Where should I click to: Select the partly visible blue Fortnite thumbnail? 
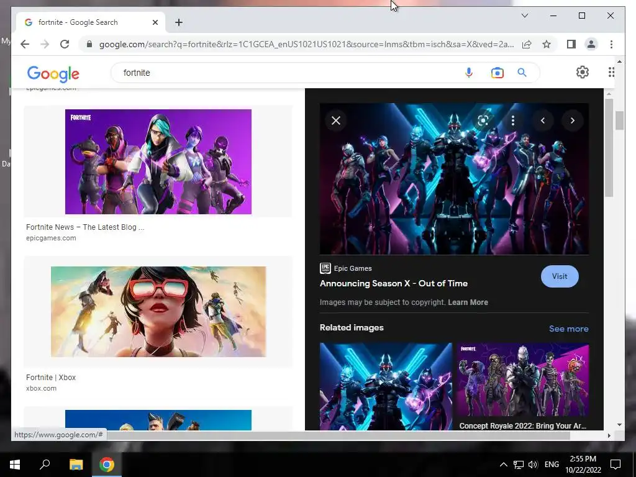pyautogui.click(x=158, y=420)
